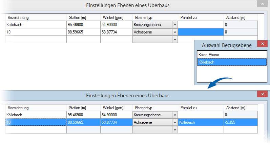270x145 pixels.
Task: Click Bezeichnung column header in lower window
Action: [36, 108]
